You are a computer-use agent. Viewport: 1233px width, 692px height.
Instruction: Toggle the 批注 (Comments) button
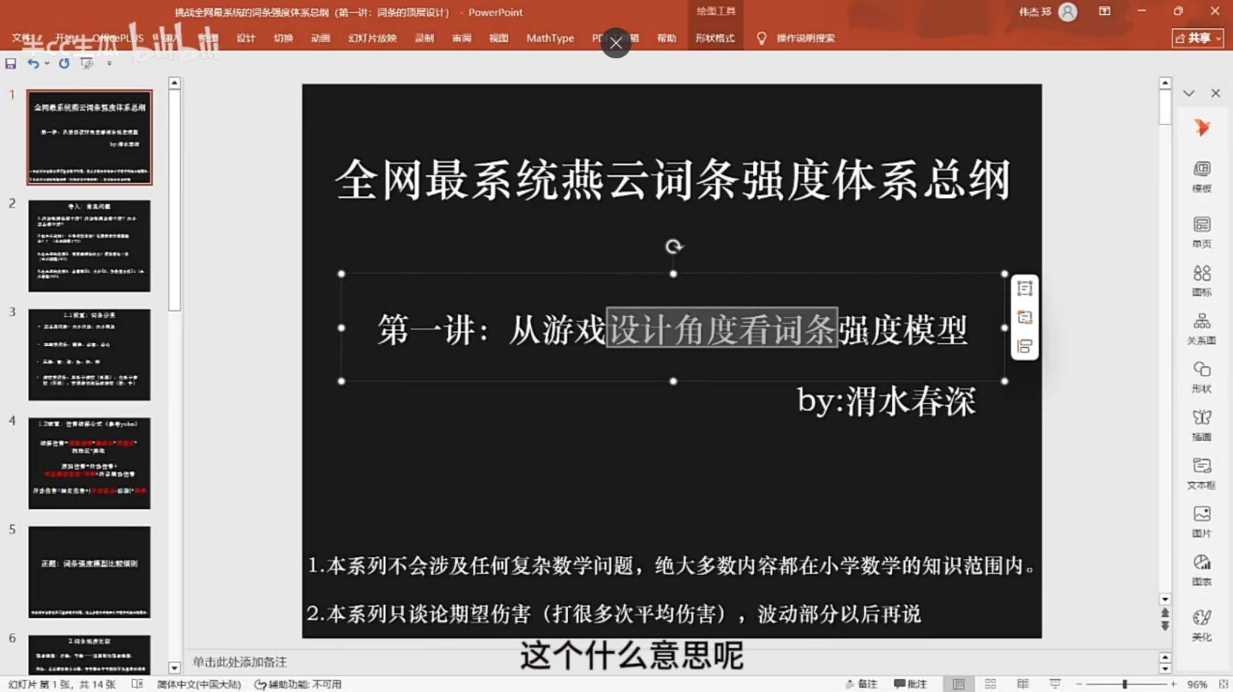(911, 685)
